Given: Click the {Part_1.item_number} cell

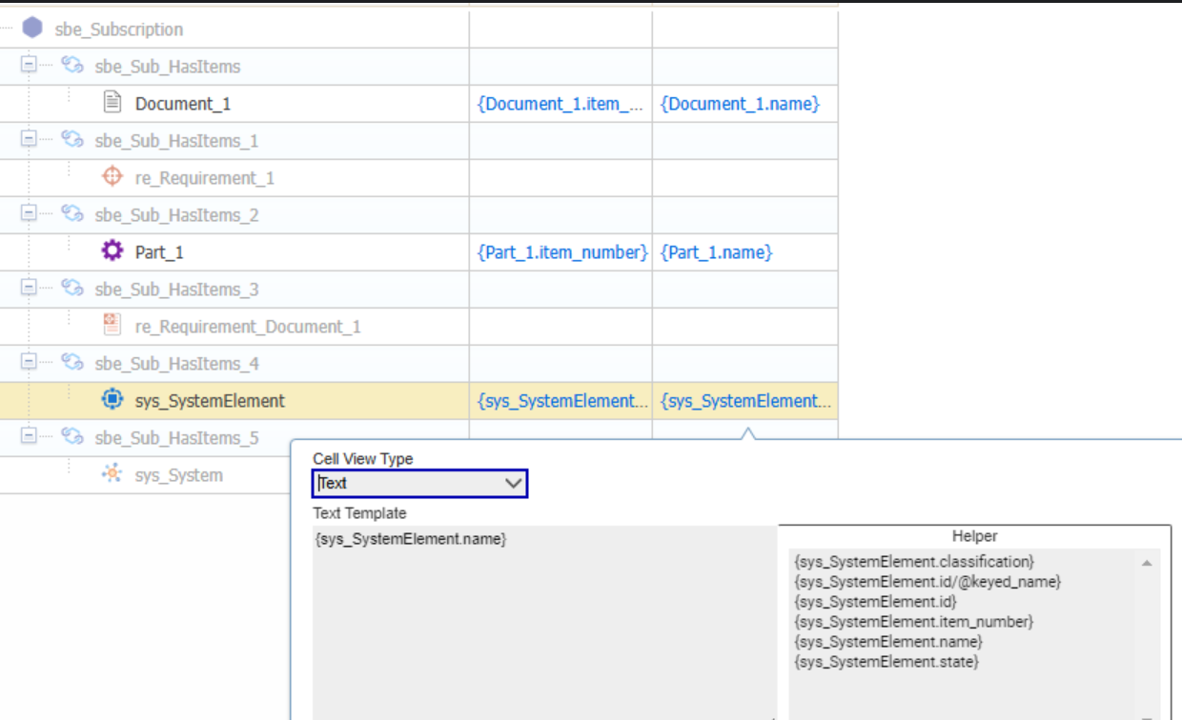Looking at the screenshot, I should click(561, 252).
